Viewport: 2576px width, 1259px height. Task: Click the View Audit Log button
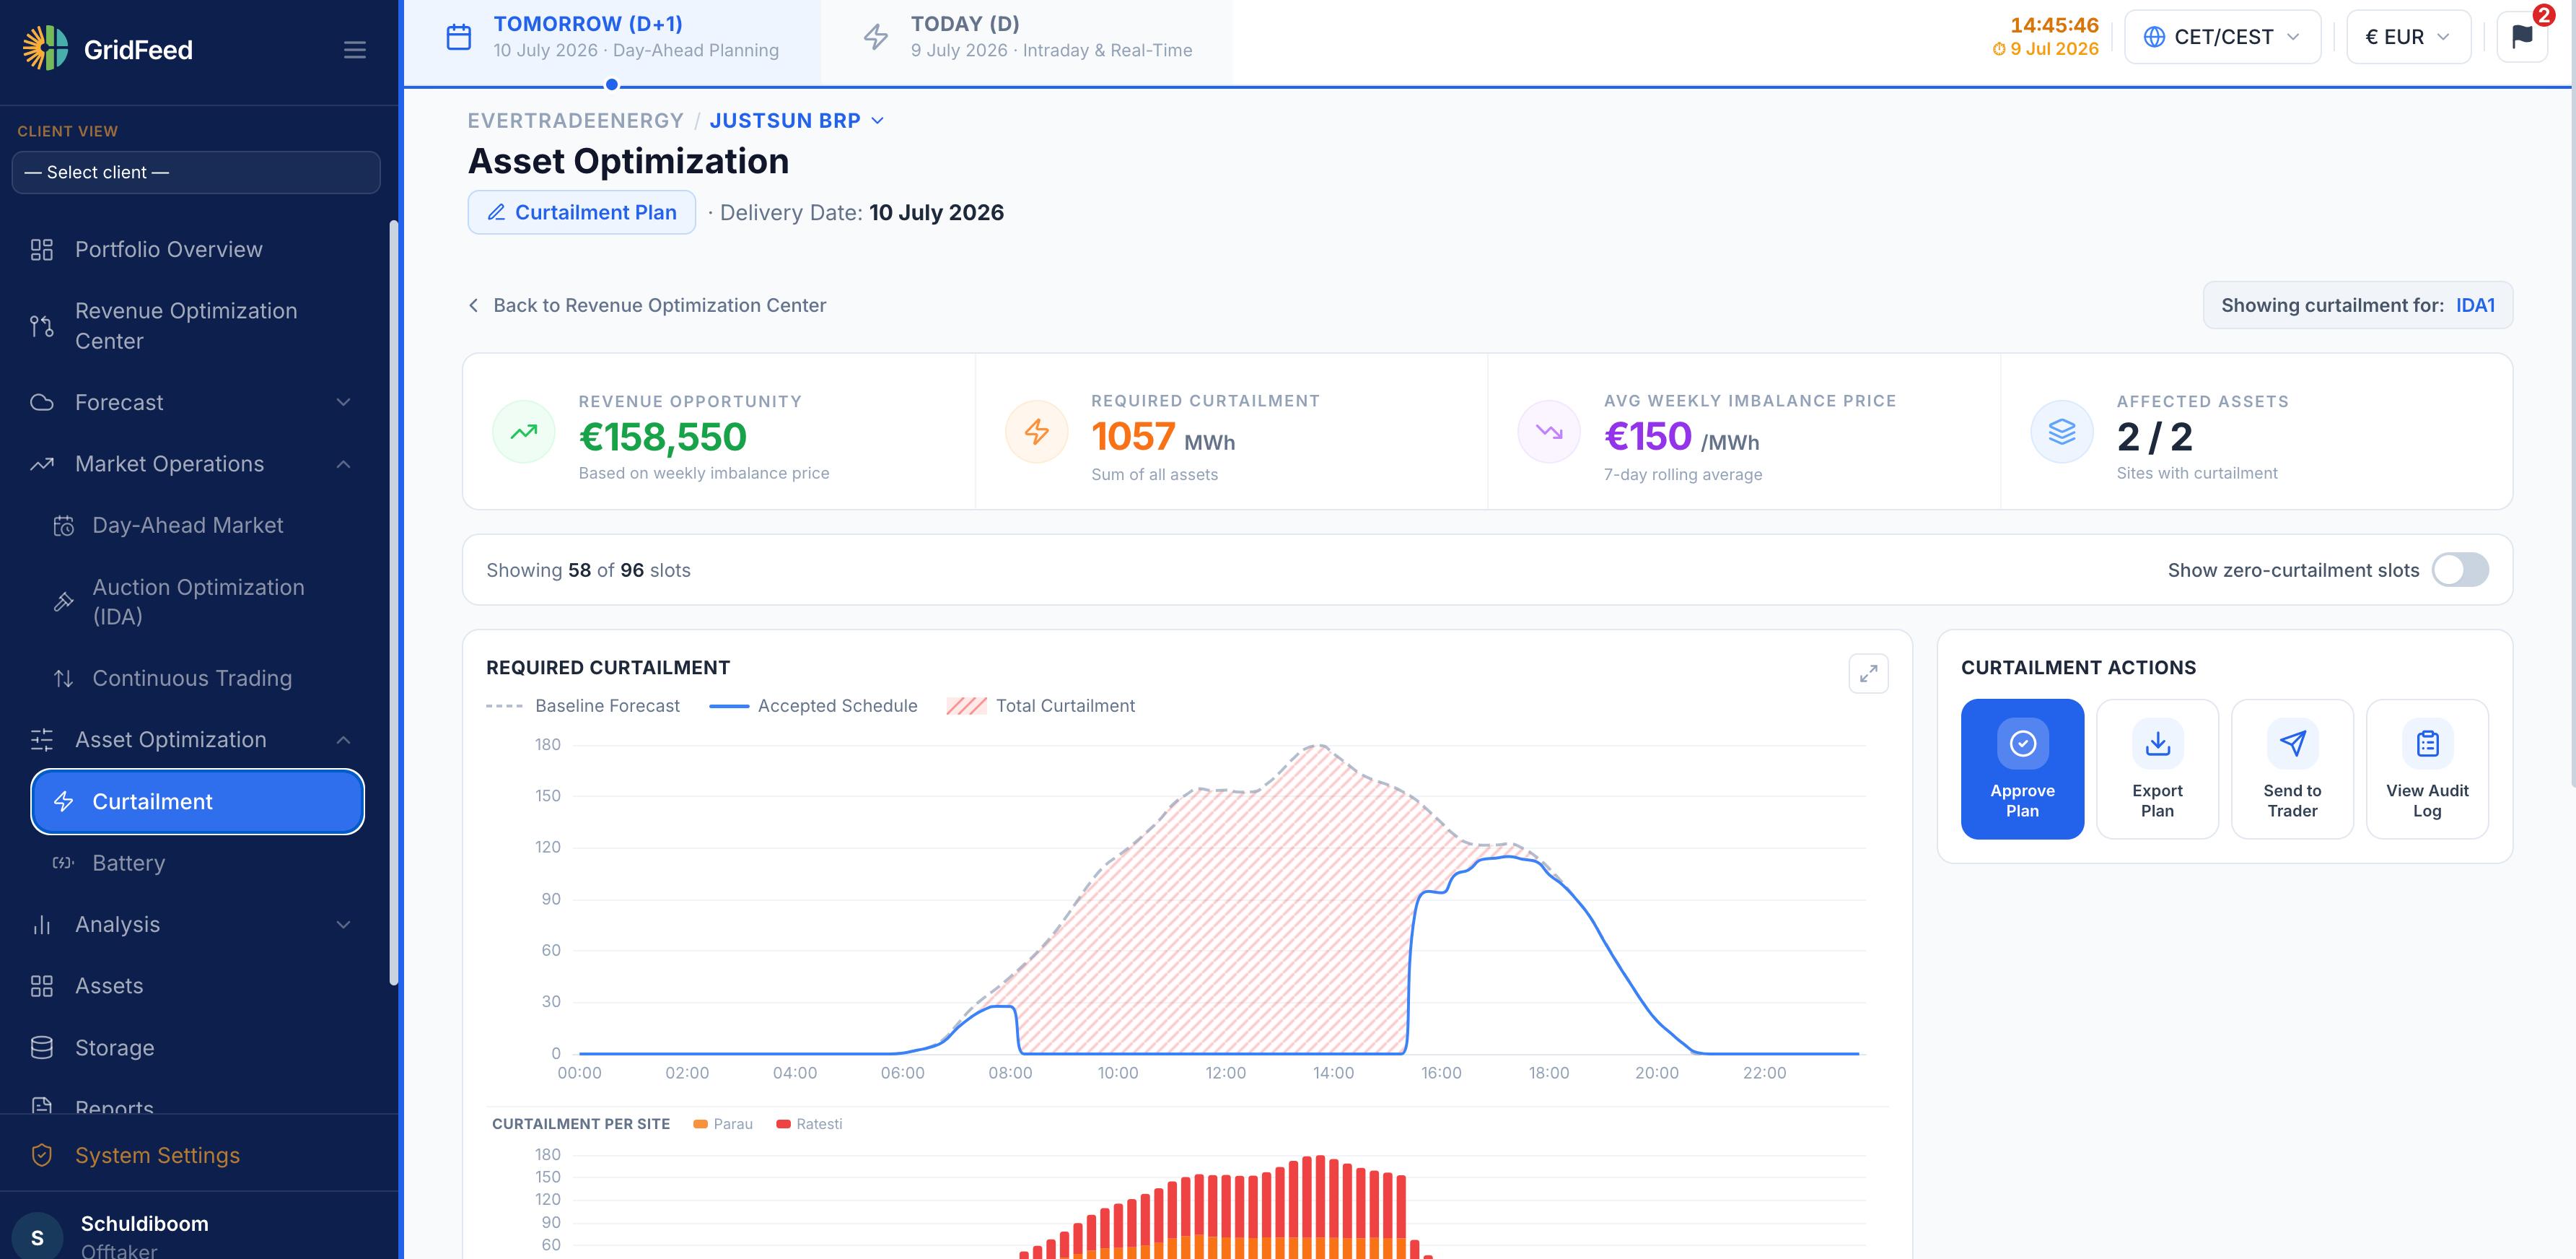[2427, 769]
